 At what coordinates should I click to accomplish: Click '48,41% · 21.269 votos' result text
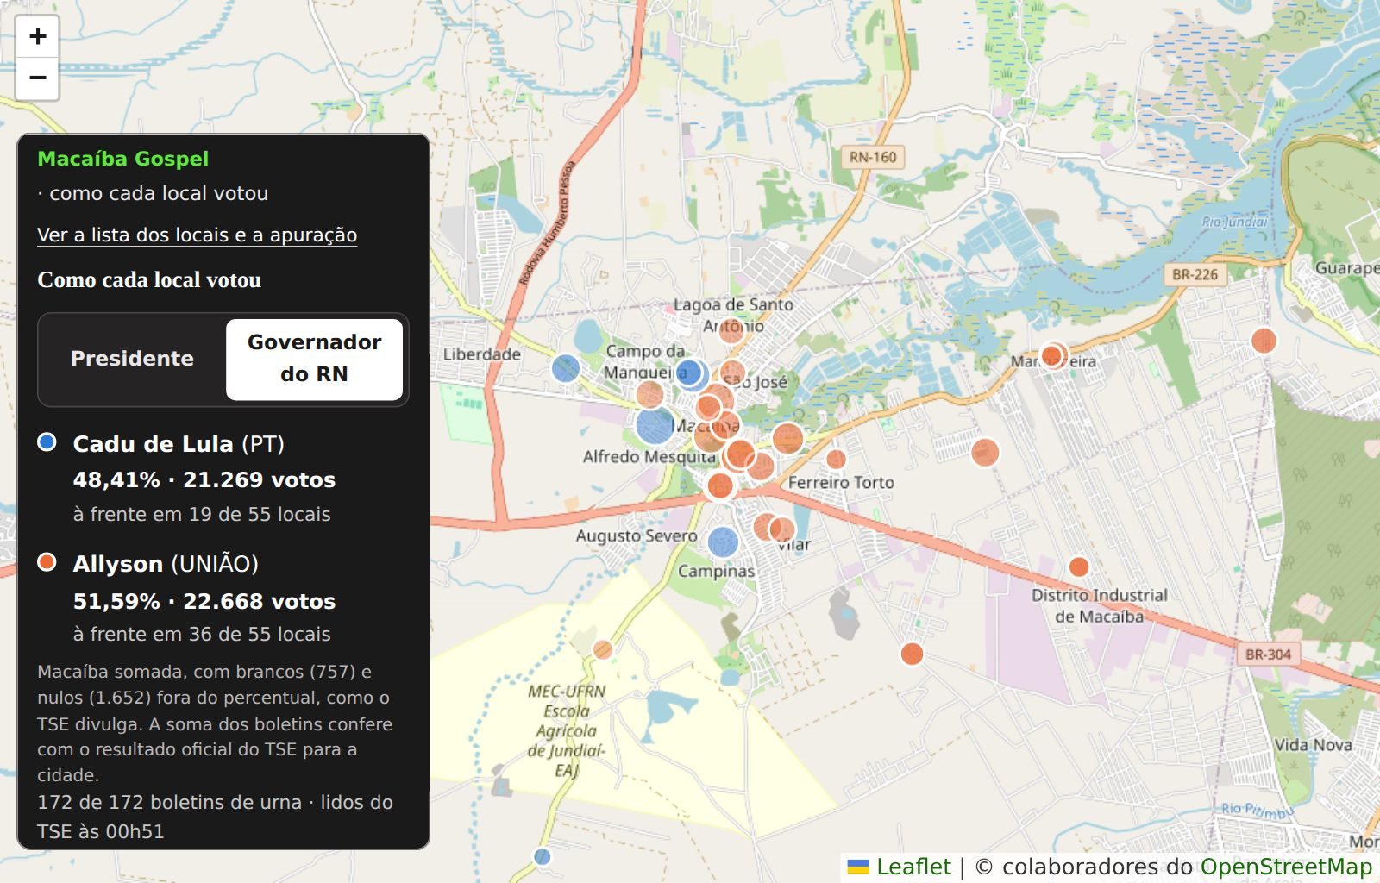tap(204, 480)
